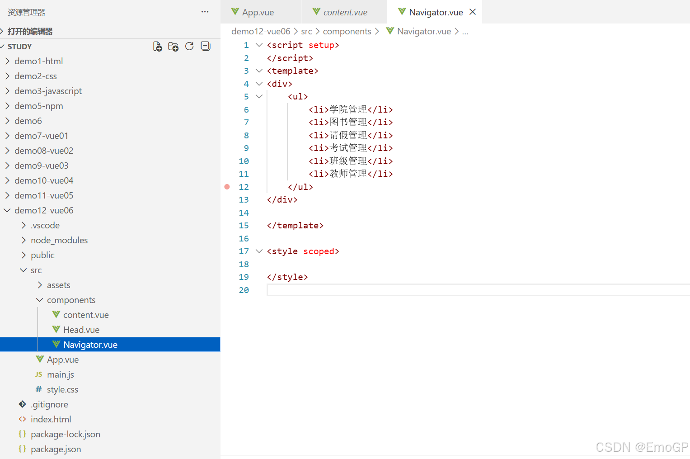Fold the template block on line 3

(259, 71)
